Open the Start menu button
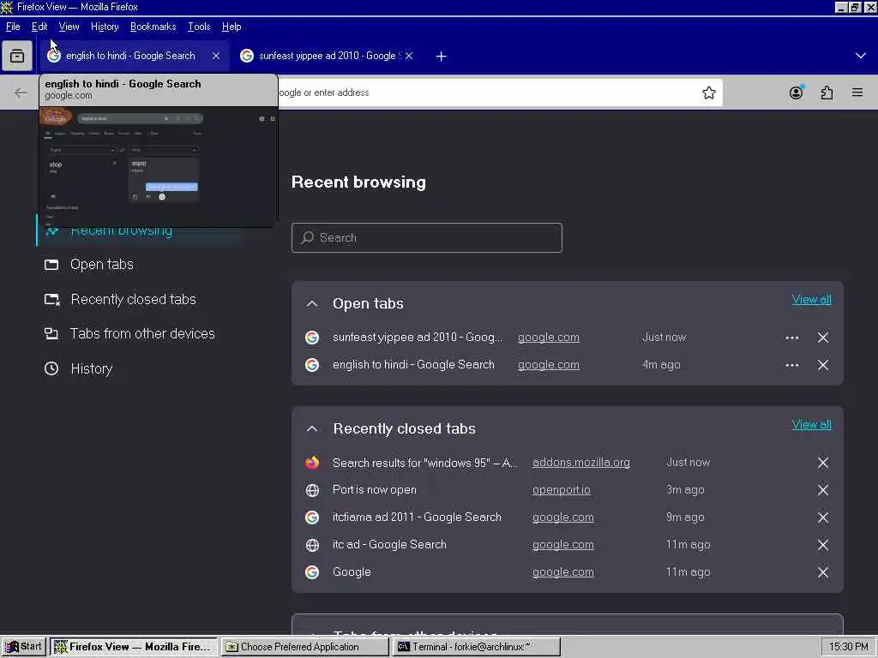The height and width of the screenshot is (658, 878). [23, 647]
